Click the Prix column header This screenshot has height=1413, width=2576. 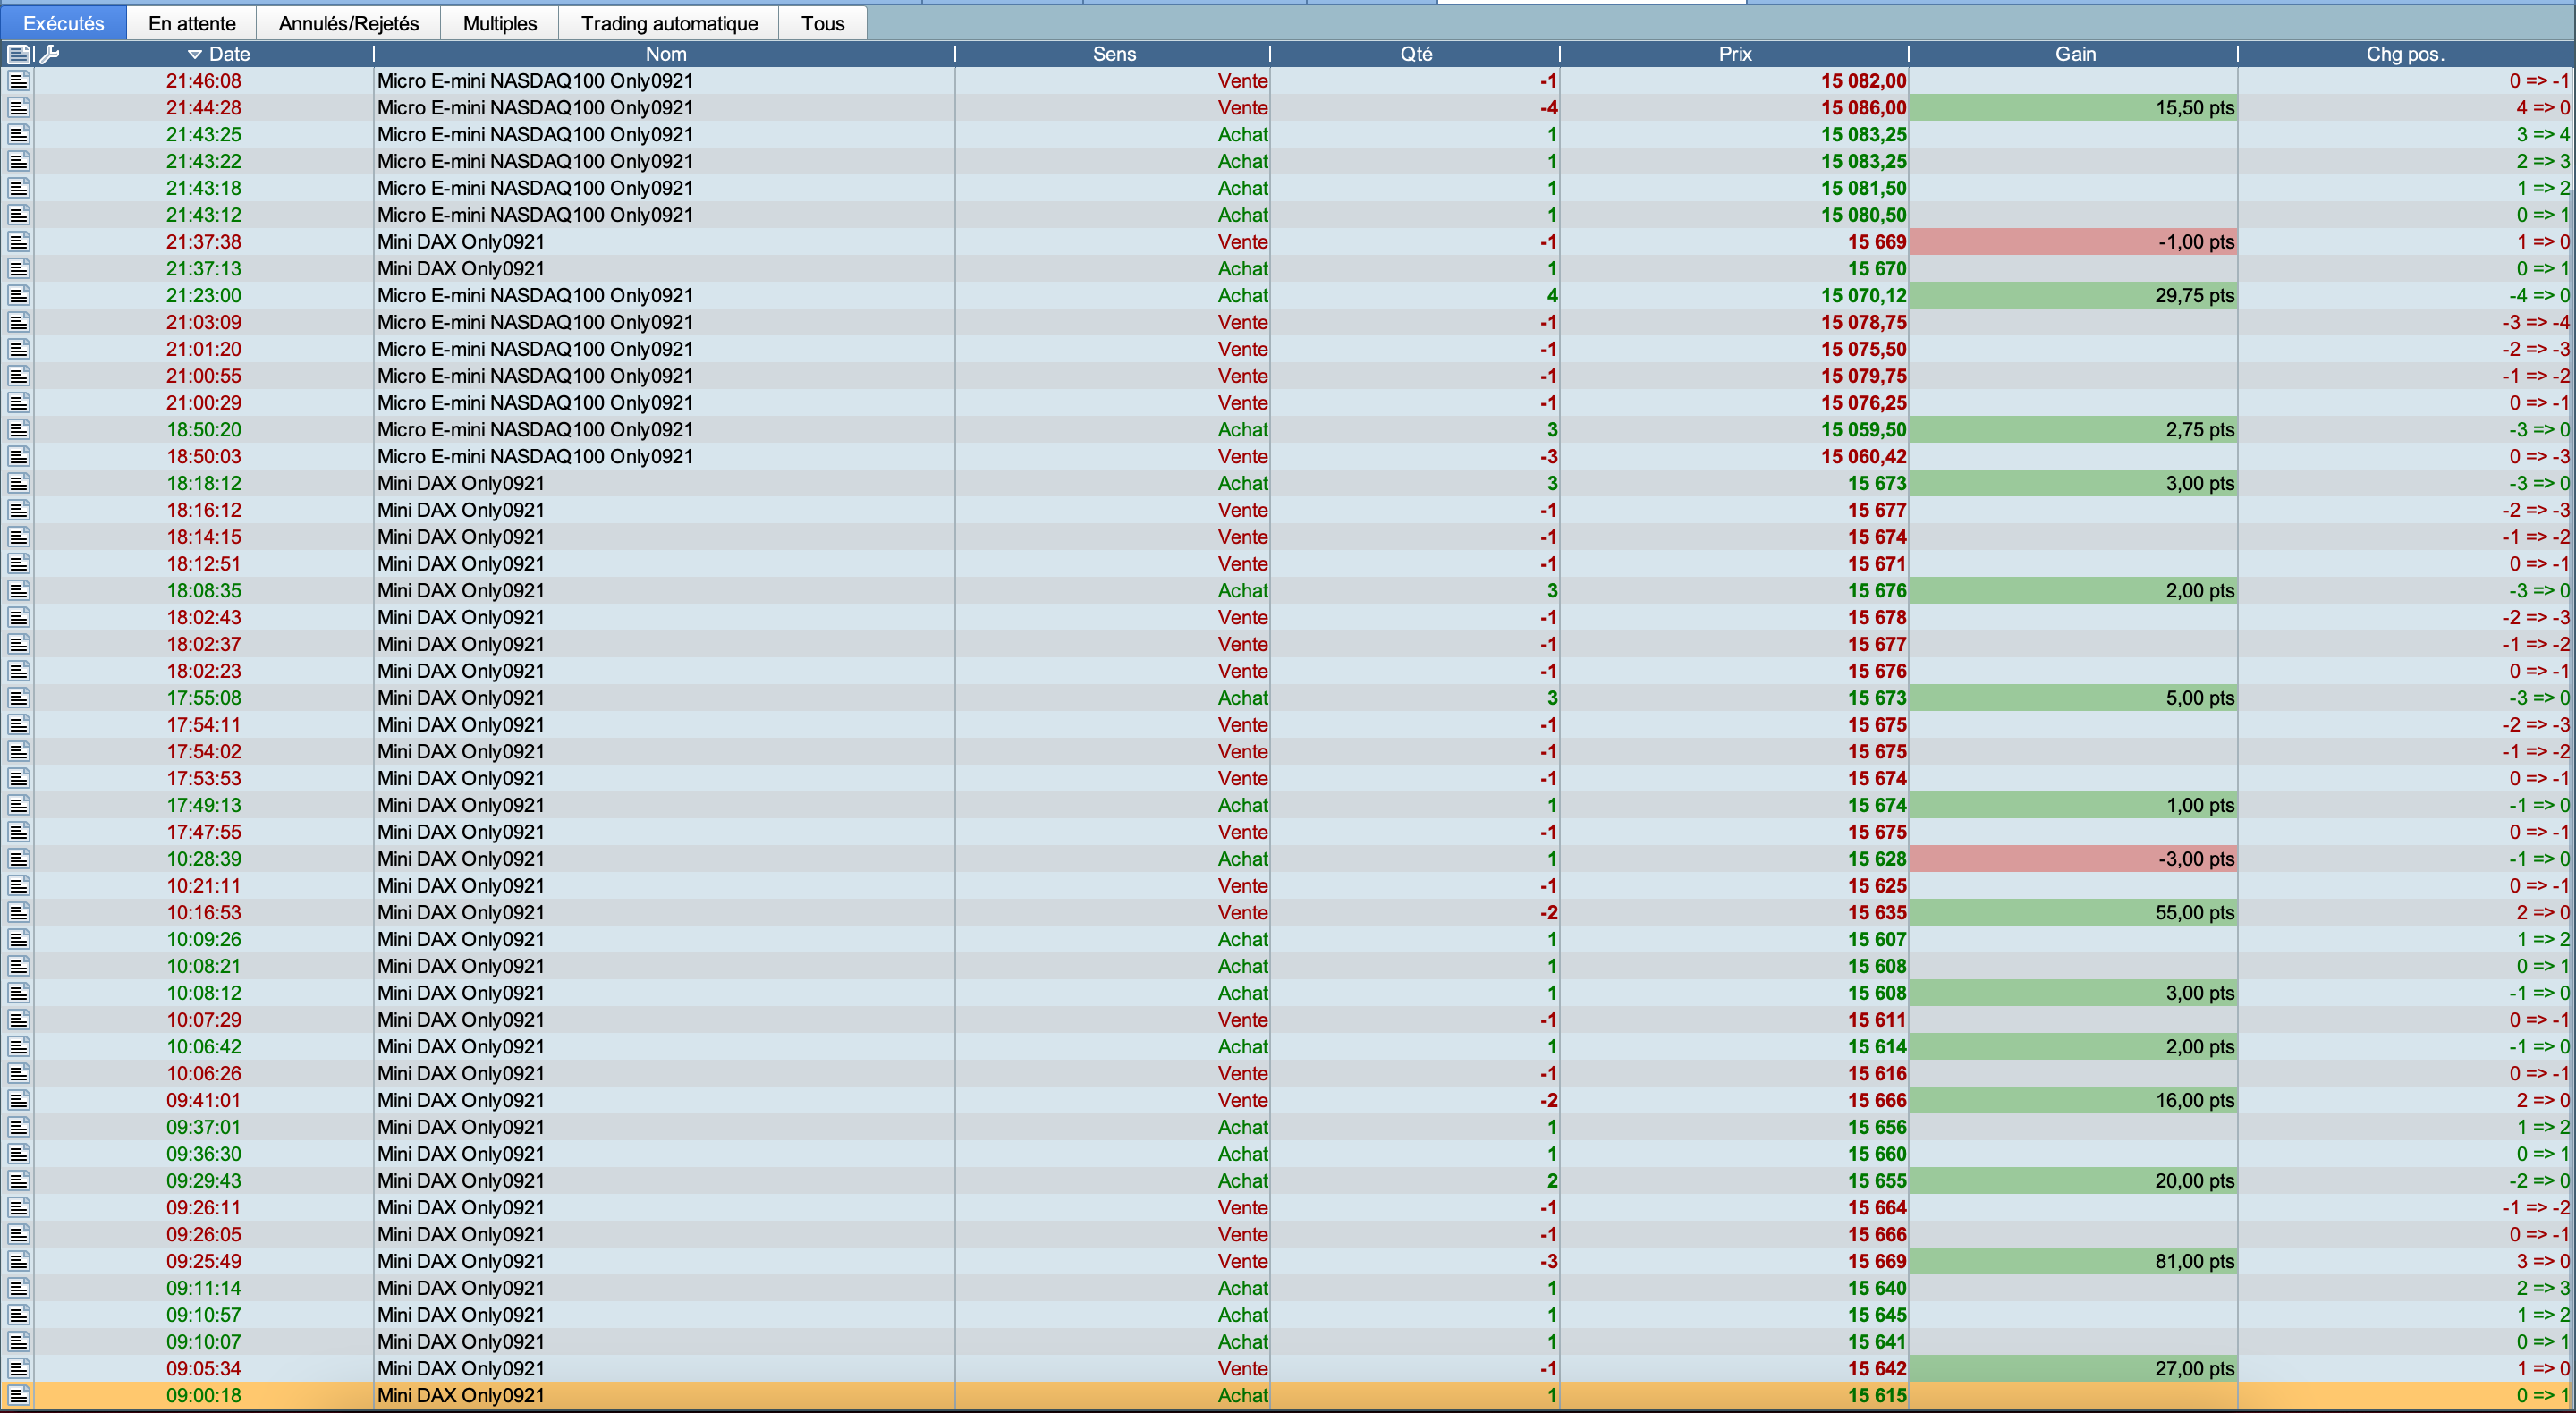[1734, 54]
